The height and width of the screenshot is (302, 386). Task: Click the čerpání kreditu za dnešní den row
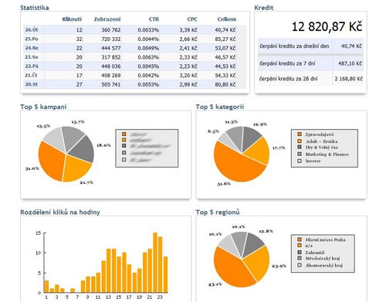click(310, 46)
